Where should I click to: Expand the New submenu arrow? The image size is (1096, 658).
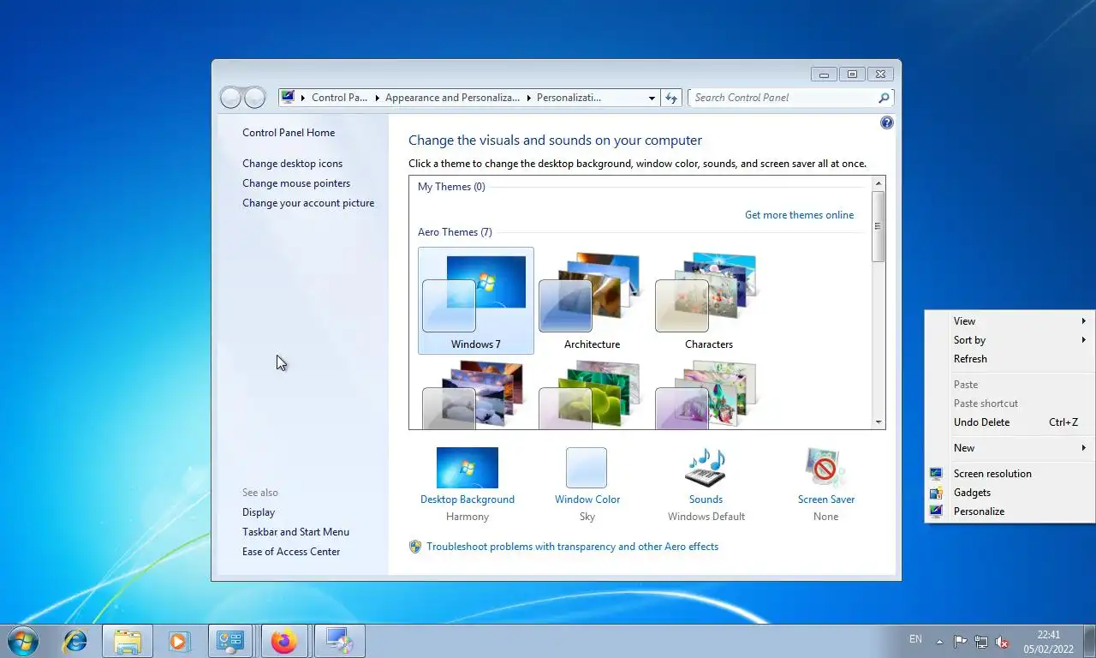click(x=1083, y=448)
